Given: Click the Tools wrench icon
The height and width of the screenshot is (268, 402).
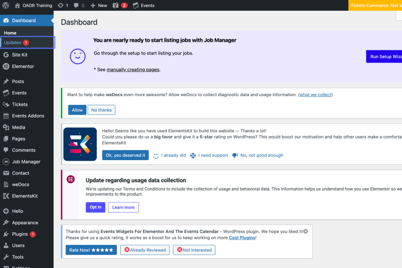Looking at the screenshot, I should [x=6, y=257].
